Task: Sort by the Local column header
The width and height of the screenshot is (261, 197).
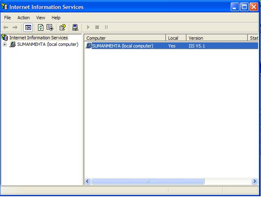Action: 176,38
